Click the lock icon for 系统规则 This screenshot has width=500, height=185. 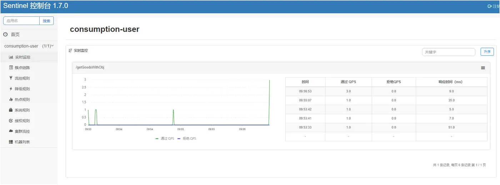11,110
